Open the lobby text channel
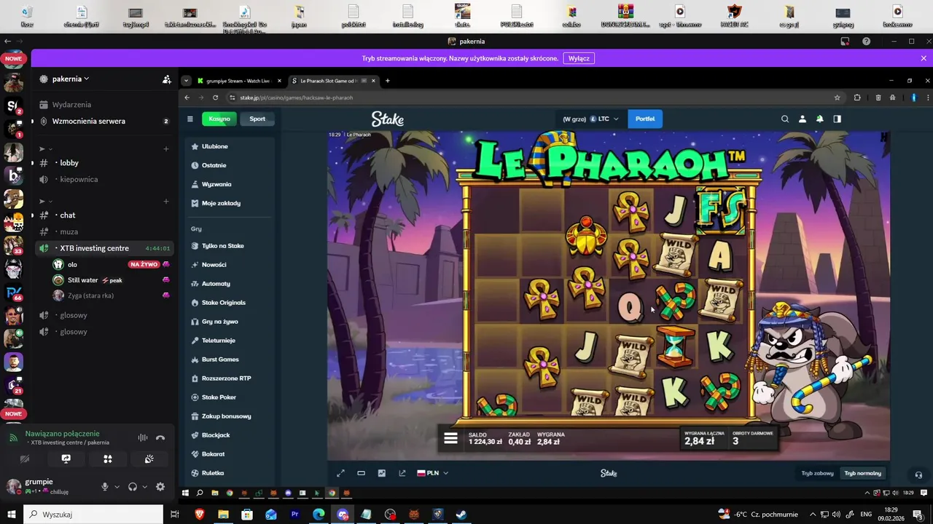 [104, 163]
